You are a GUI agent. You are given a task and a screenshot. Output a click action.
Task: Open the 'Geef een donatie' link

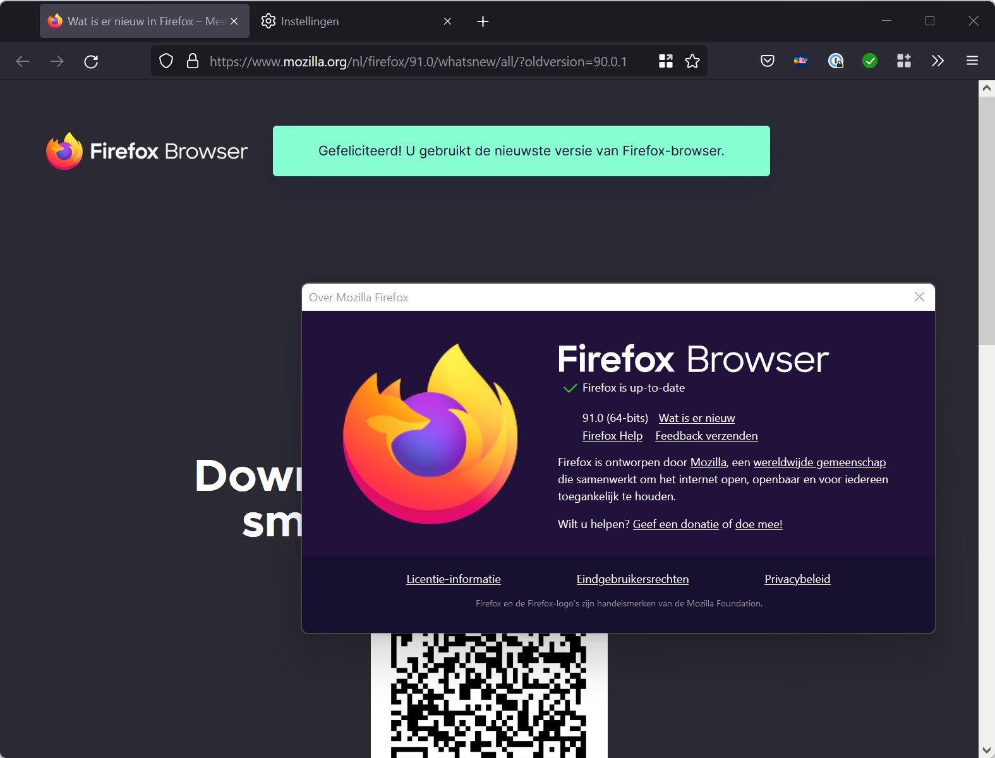[x=675, y=524]
